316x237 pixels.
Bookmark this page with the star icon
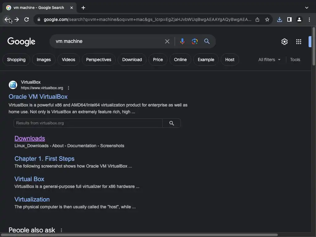tap(267, 19)
